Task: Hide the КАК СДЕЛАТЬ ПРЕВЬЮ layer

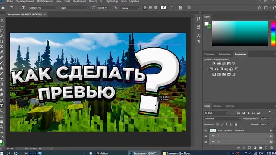Action: click(206, 130)
